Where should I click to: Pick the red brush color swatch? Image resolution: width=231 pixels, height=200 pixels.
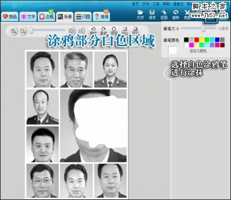click(x=197, y=40)
